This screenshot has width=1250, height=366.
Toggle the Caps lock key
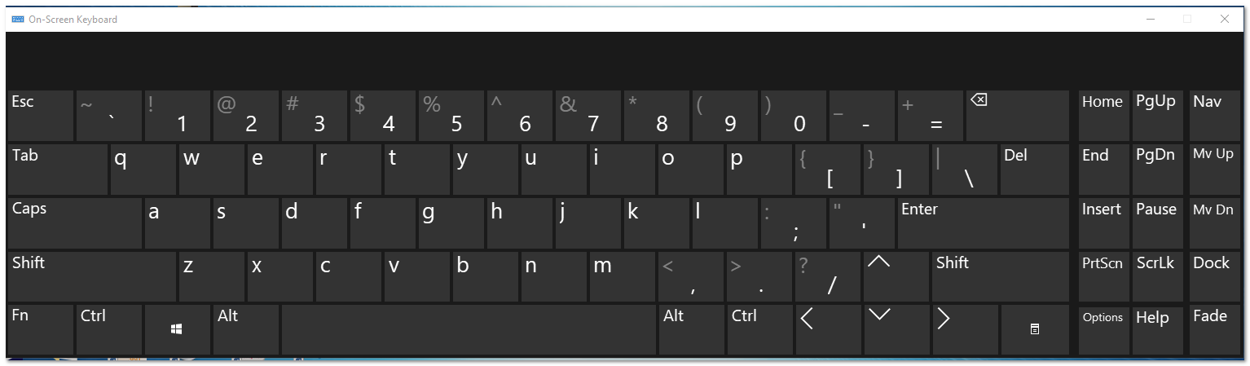tap(75, 223)
